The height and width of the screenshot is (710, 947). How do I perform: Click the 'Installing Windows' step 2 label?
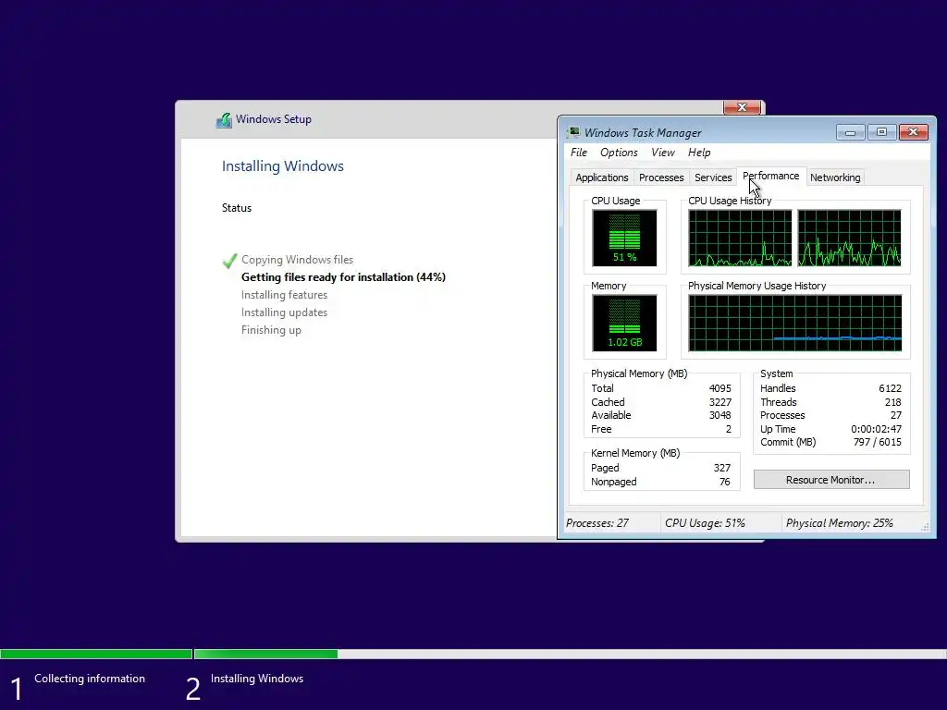click(257, 679)
